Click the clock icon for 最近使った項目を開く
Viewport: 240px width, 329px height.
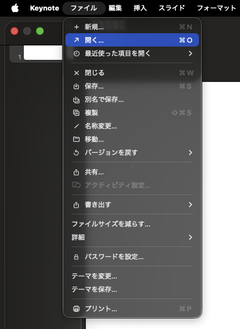[x=76, y=53]
